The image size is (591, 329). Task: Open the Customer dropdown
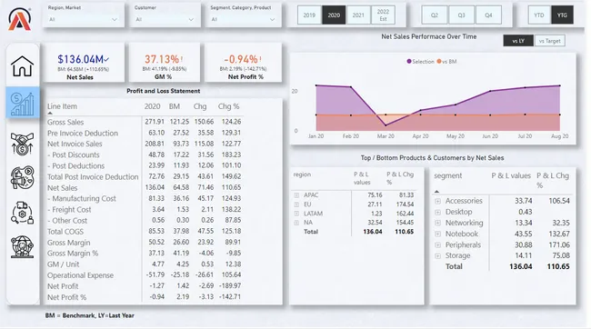coord(165,19)
